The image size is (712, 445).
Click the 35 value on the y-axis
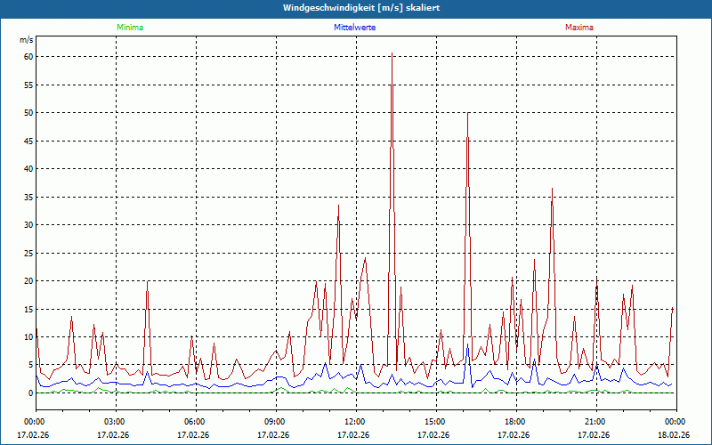tap(28, 197)
